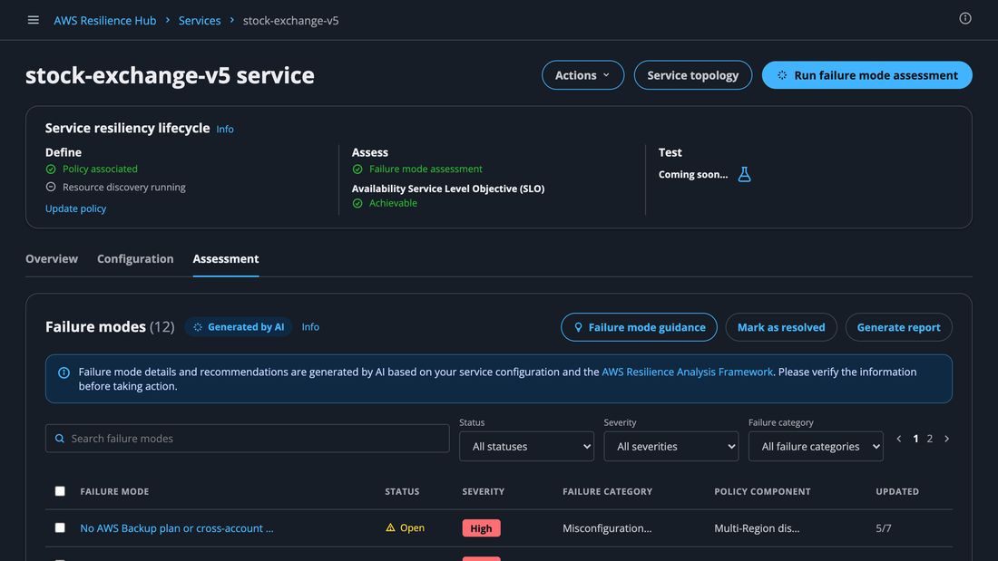Open the hamburger navigation menu
The image size is (998, 561).
[x=33, y=20]
